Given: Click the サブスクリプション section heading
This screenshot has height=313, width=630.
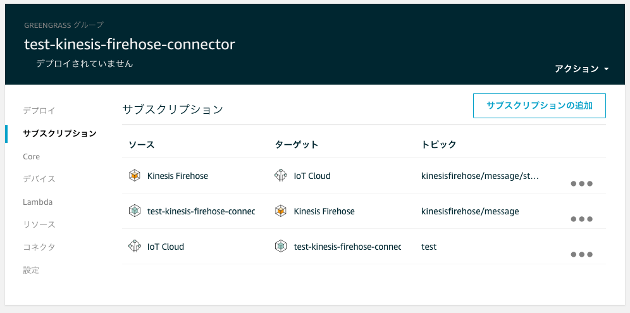Looking at the screenshot, I should point(173,109).
